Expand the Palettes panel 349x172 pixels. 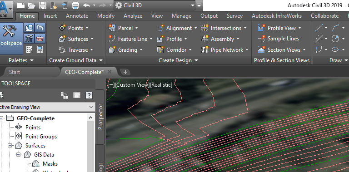[21, 60]
